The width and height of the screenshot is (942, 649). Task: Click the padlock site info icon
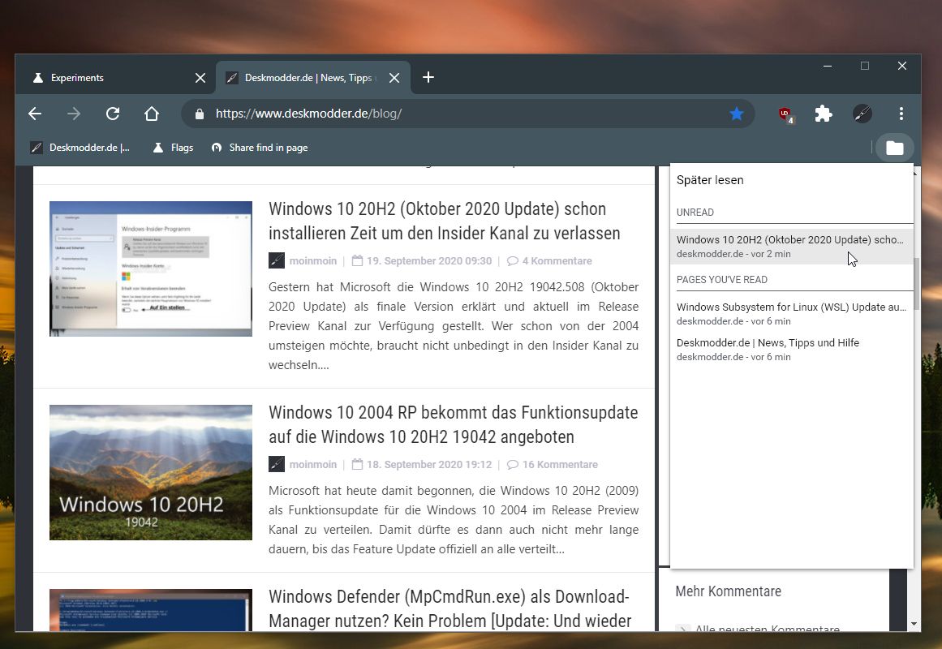(200, 114)
